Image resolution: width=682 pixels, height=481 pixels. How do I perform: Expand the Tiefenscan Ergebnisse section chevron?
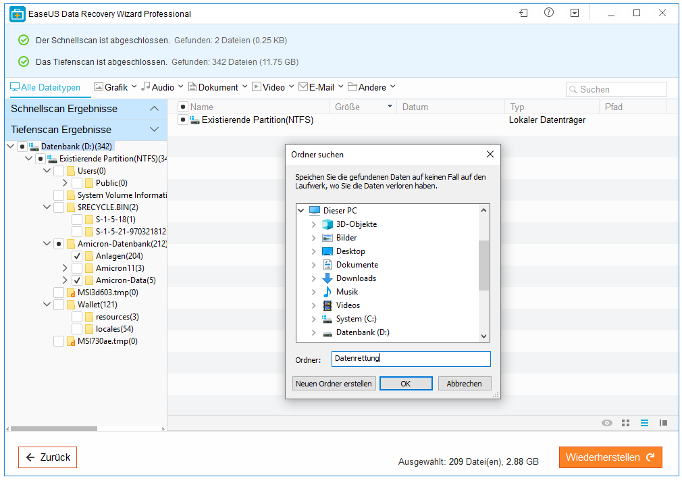point(155,129)
